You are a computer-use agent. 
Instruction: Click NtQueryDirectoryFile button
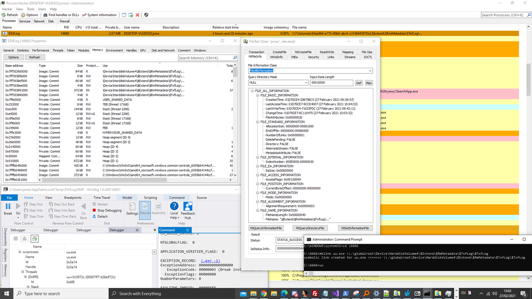tap(309, 228)
